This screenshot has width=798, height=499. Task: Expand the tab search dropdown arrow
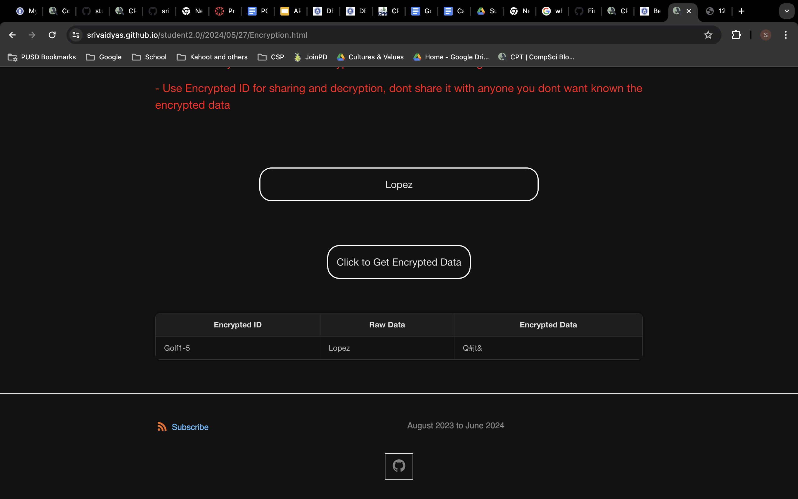point(787,11)
